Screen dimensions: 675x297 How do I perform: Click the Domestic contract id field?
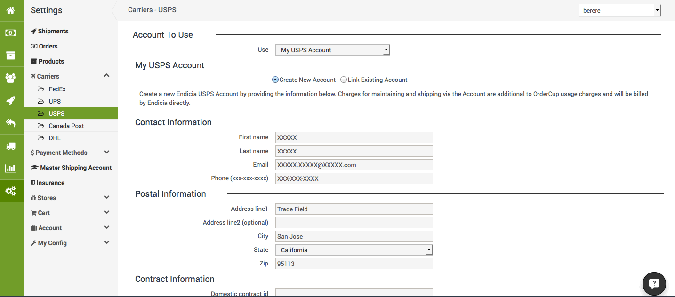(354, 293)
